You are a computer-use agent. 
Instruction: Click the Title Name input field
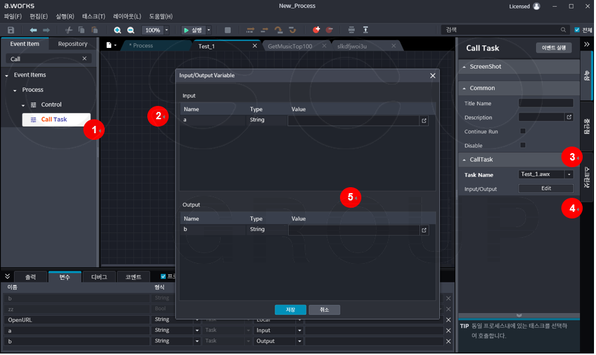545,103
